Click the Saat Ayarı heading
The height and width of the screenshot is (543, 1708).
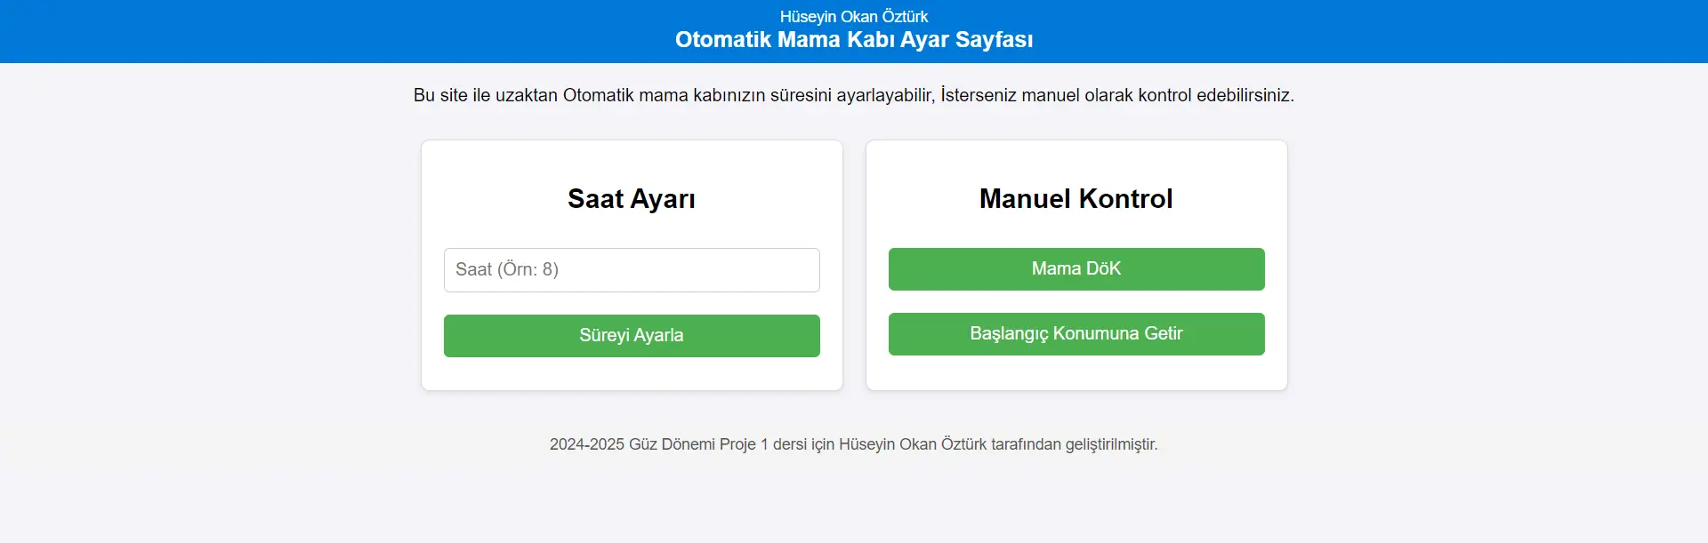click(632, 199)
